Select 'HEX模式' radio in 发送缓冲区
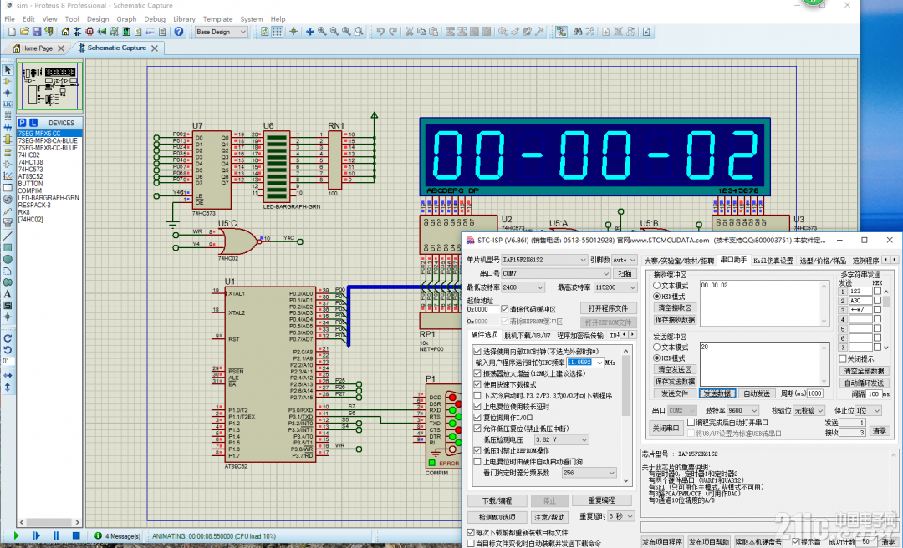903x548 pixels. coord(656,358)
